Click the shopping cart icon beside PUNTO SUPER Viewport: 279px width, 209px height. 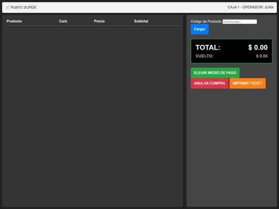click(7, 7)
